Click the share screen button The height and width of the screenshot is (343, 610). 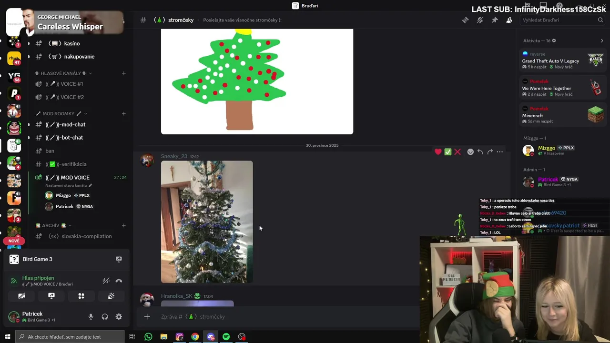(x=51, y=296)
